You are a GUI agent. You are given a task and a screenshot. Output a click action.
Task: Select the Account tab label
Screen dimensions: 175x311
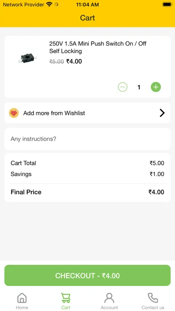pyautogui.click(x=109, y=307)
